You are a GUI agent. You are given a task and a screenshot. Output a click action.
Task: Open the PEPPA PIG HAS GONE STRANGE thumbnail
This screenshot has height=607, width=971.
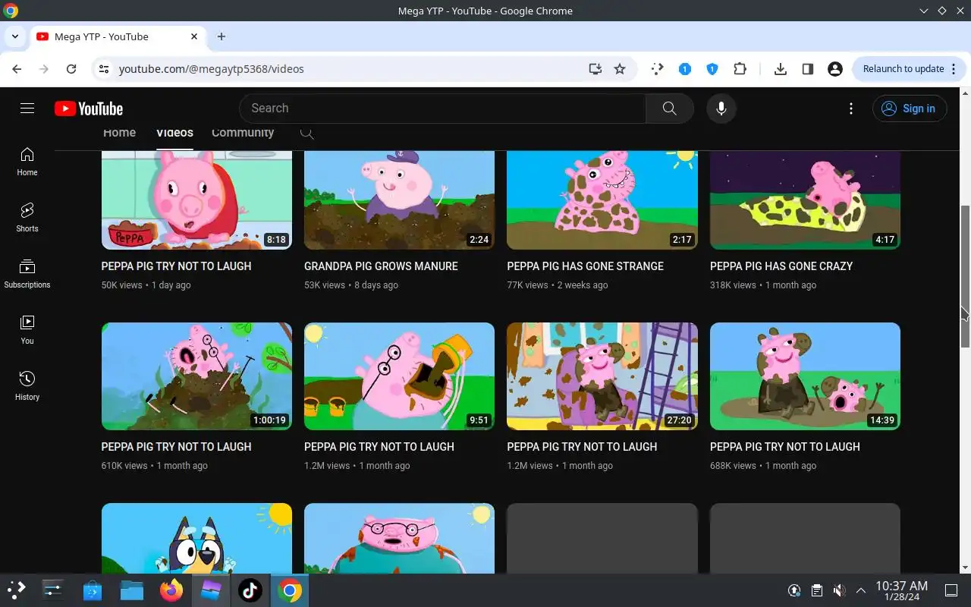point(602,200)
